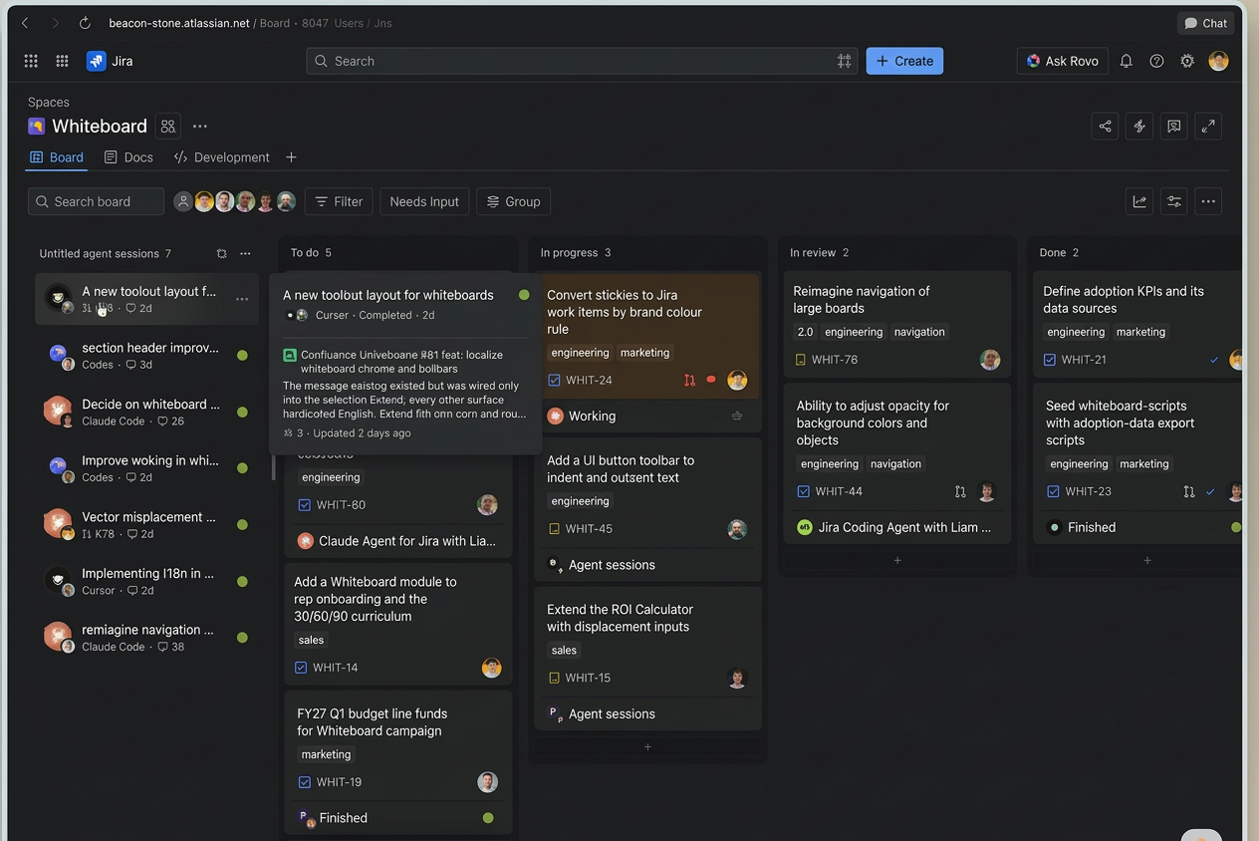Screen dimensions: 1259x841
Task: Open the Confluance #81 feat link
Action: (x=400, y=362)
